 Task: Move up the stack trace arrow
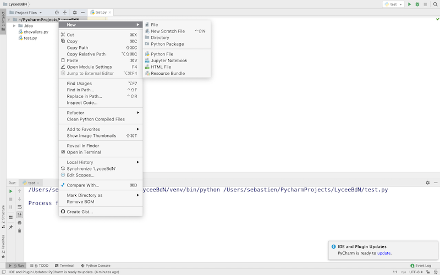[19, 191]
